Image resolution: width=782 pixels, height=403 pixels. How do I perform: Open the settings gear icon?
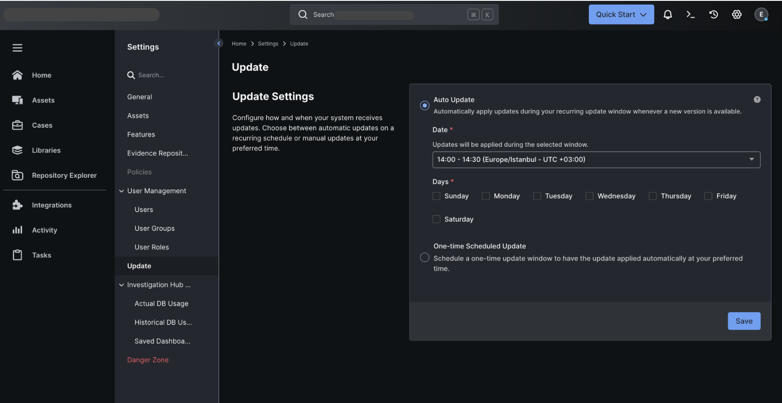737,14
